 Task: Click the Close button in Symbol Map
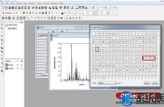pos(155,83)
